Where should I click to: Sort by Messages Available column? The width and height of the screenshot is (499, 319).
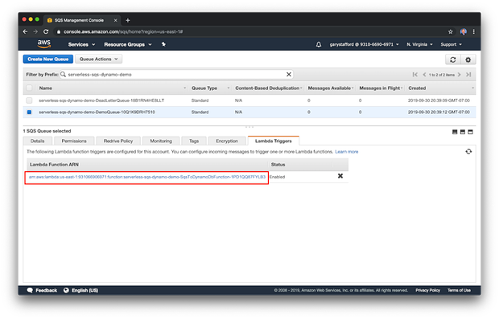click(x=330, y=88)
